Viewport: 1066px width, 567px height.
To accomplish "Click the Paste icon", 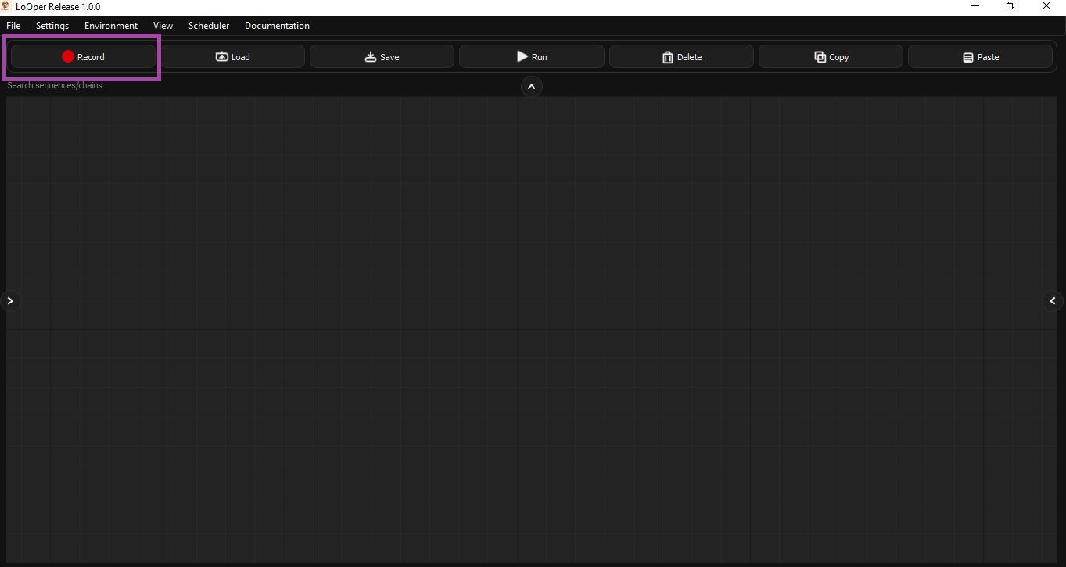I will point(969,56).
